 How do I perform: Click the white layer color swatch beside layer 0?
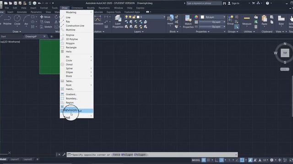coord(138,17)
